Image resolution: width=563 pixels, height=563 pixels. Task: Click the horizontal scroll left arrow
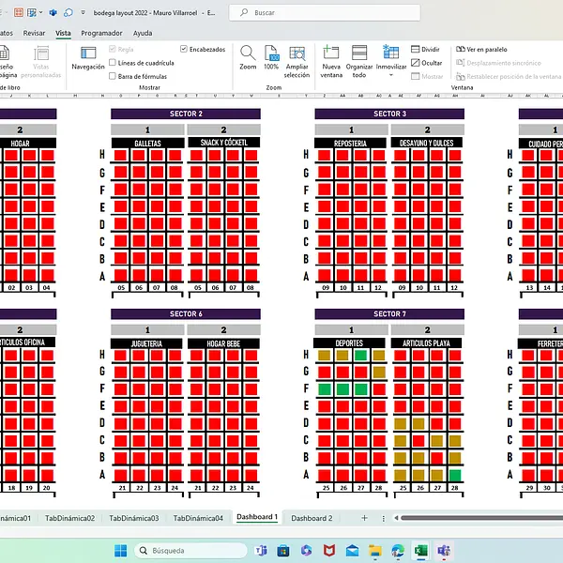396,518
